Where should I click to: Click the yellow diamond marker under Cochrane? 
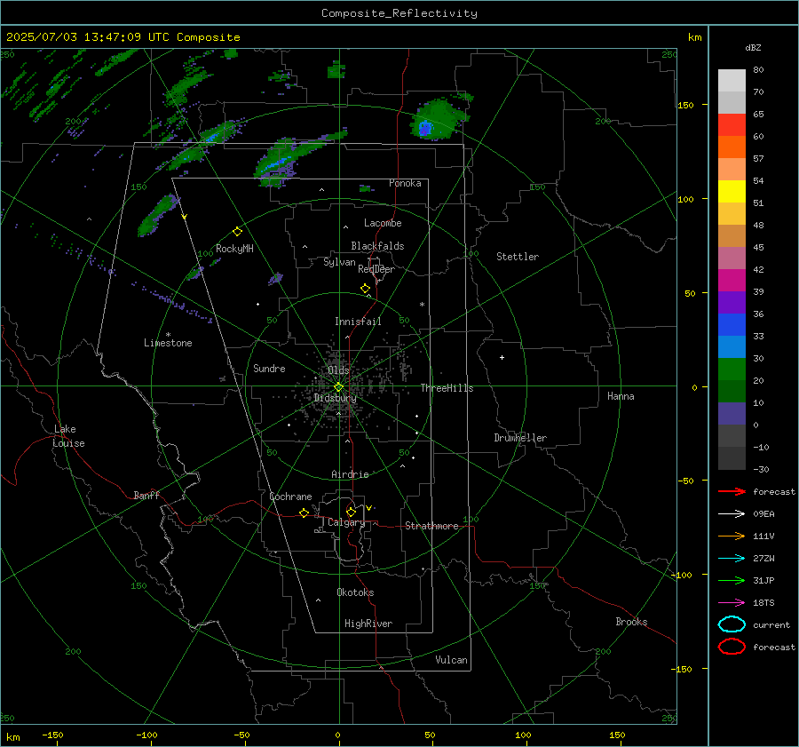(x=304, y=513)
